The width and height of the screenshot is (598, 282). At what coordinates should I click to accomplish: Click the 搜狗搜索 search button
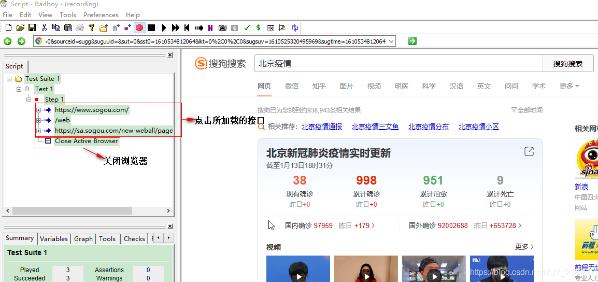[568, 64]
